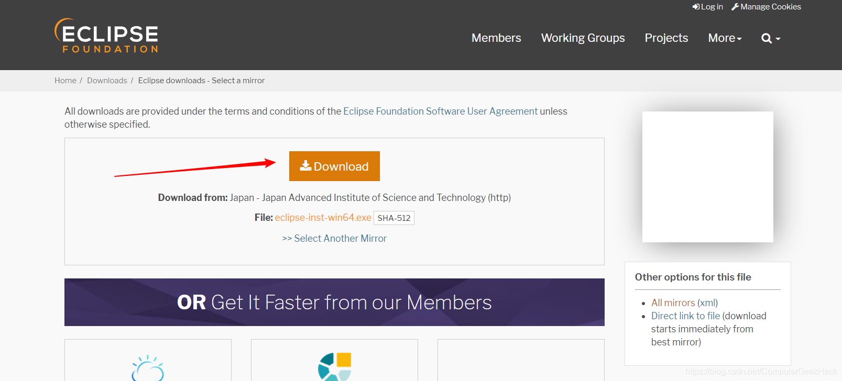842x381 pixels.
Task: Click 'Other options for this file' heading
Action: click(693, 277)
